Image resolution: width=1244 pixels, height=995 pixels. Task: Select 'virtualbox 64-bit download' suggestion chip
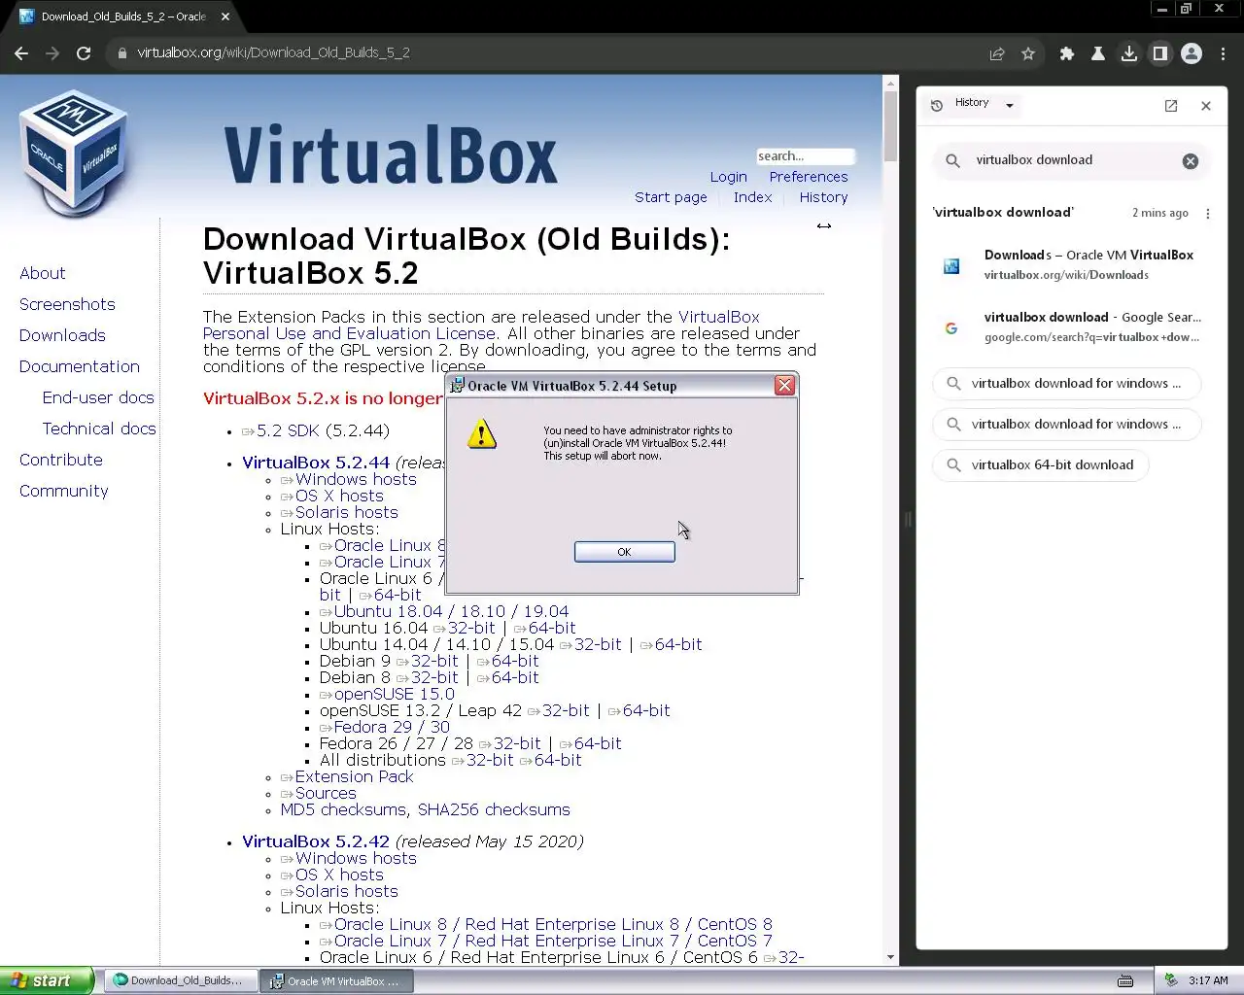(1041, 465)
